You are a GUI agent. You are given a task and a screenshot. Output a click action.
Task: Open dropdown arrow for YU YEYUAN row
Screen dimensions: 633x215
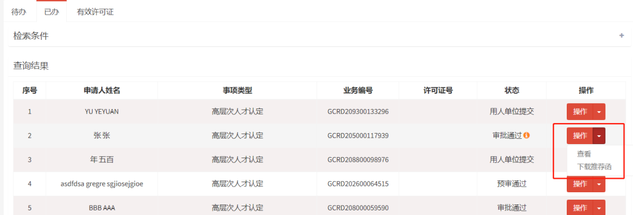pyautogui.click(x=599, y=112)
